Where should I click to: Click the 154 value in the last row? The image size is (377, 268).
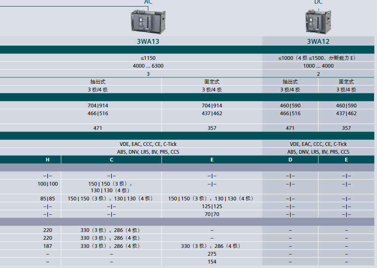pyautogui.click(x=212, y=262)
